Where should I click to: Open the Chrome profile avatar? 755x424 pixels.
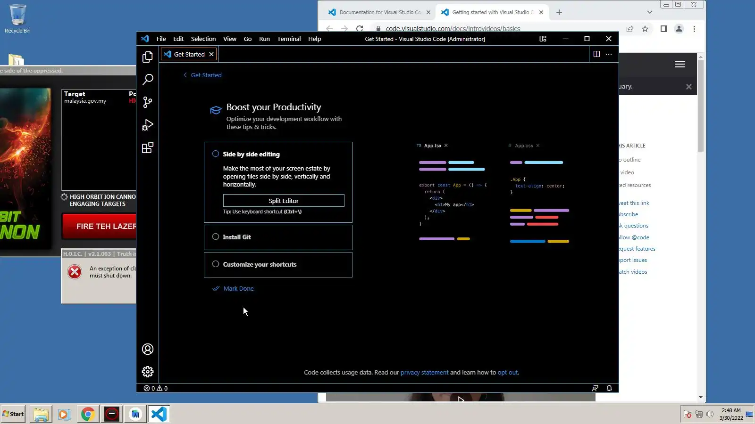679,29
